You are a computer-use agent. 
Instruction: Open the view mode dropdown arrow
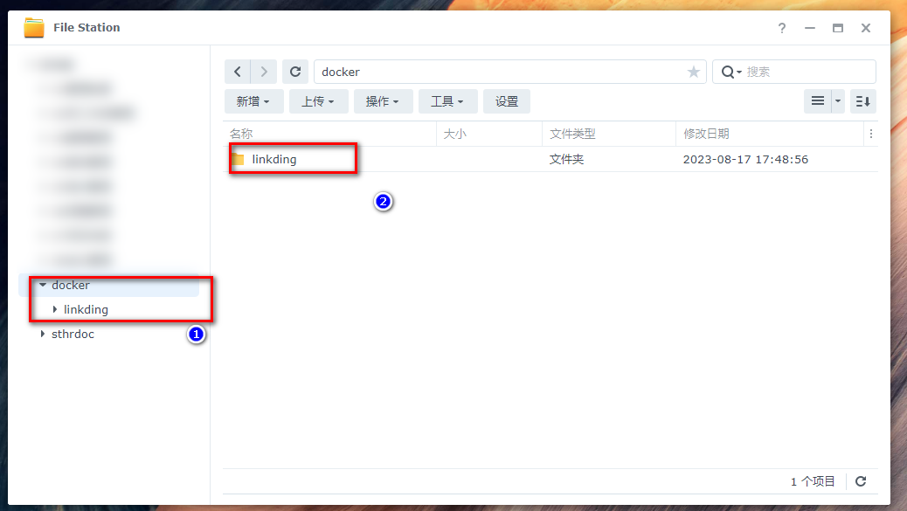point(838,101)
